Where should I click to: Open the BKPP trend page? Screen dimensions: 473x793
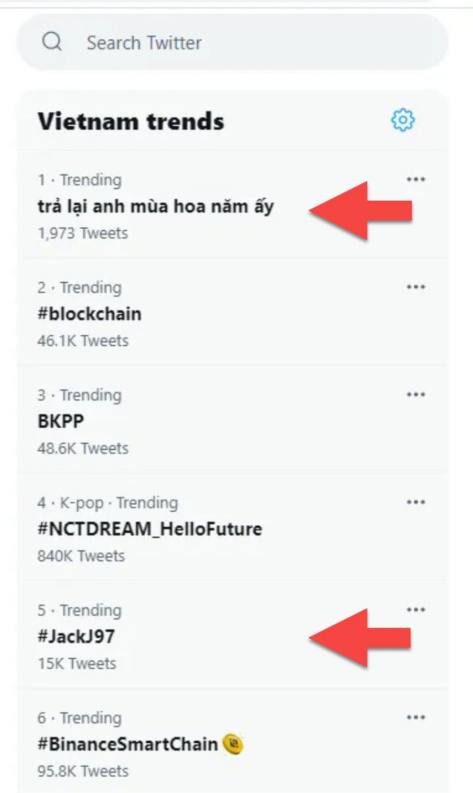(57, 421)
